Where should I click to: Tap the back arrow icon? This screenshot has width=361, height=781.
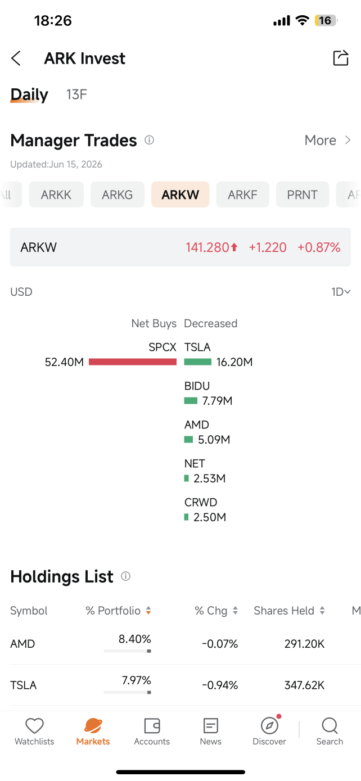coord(16,58)
